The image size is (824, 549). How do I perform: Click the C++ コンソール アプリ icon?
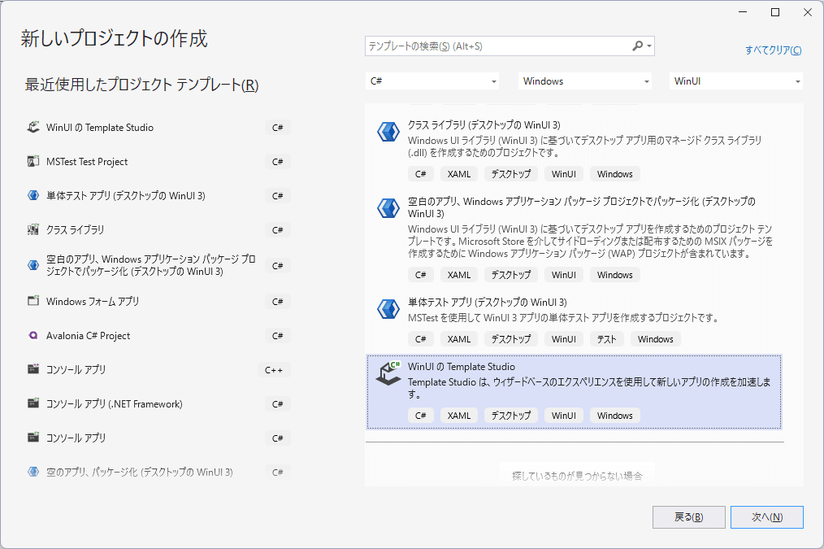pos(33,369)
